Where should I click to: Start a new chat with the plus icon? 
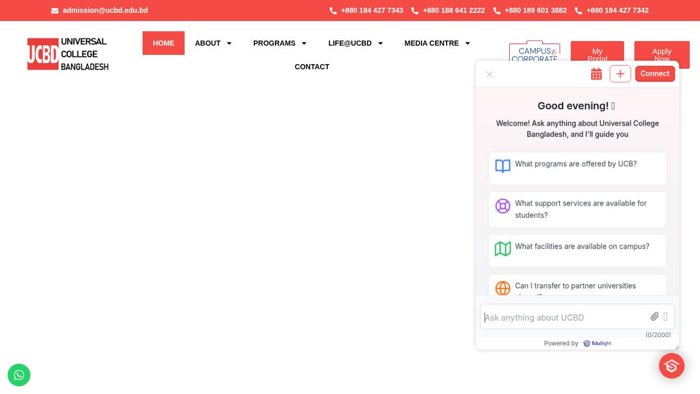click(620, 74)
